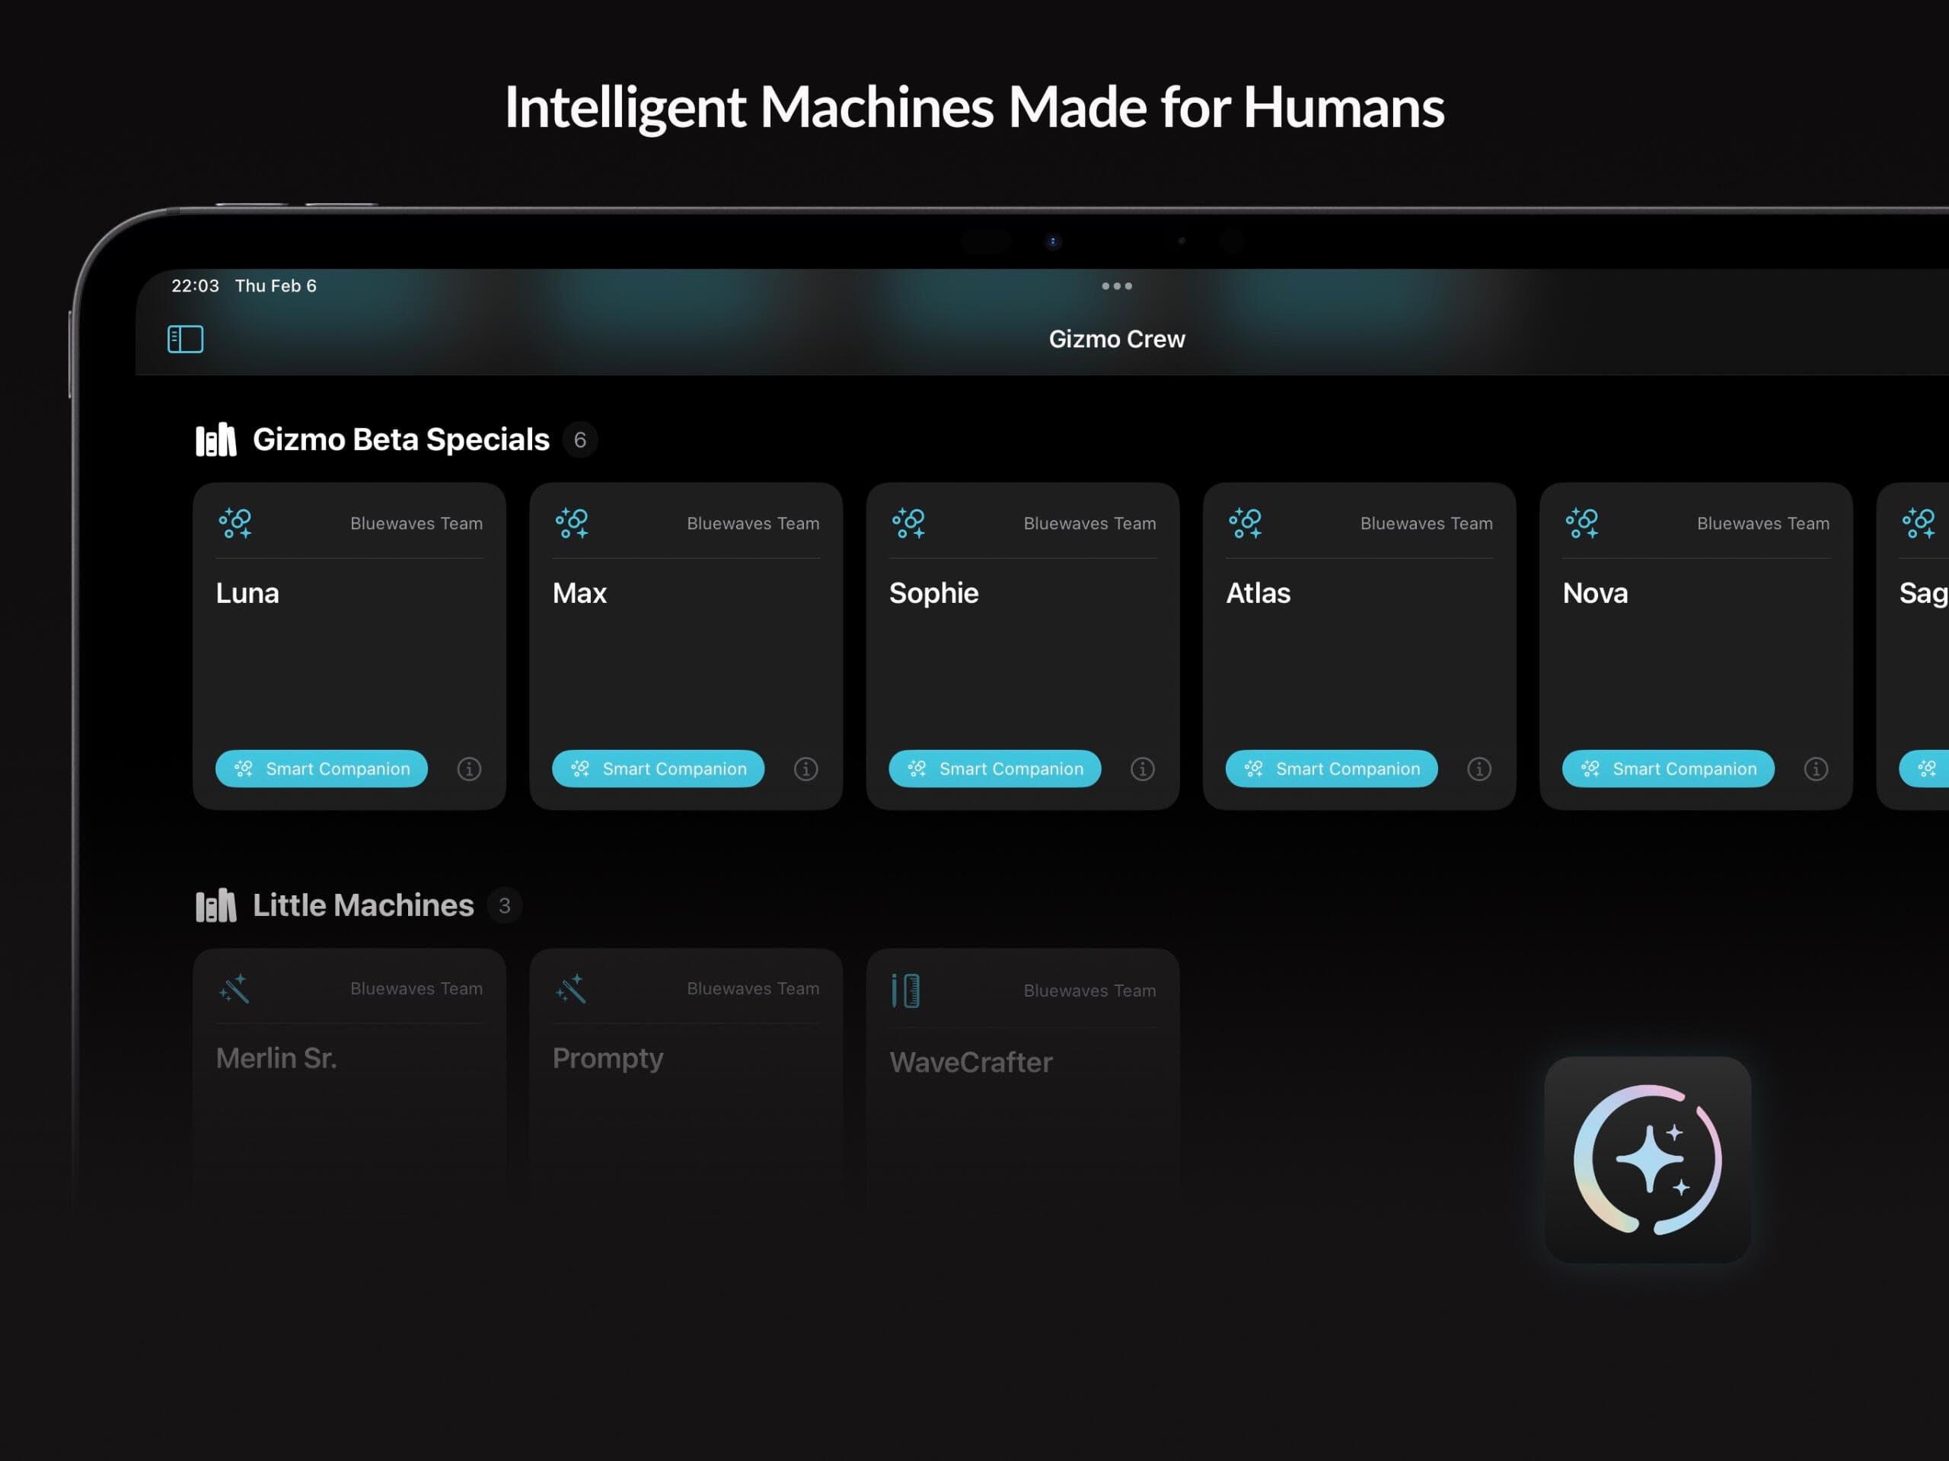This screenshot has width=1949, height=1461.
Task: Show info for the Nova companion
Action: (x=1815, y=769)
